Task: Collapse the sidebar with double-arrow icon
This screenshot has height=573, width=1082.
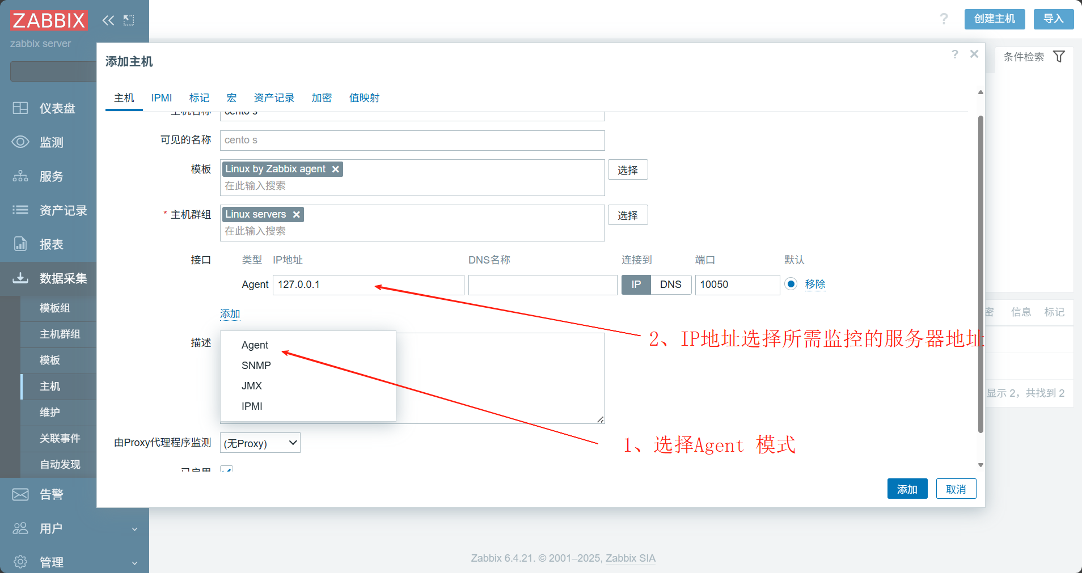Action: pos(108,20)
